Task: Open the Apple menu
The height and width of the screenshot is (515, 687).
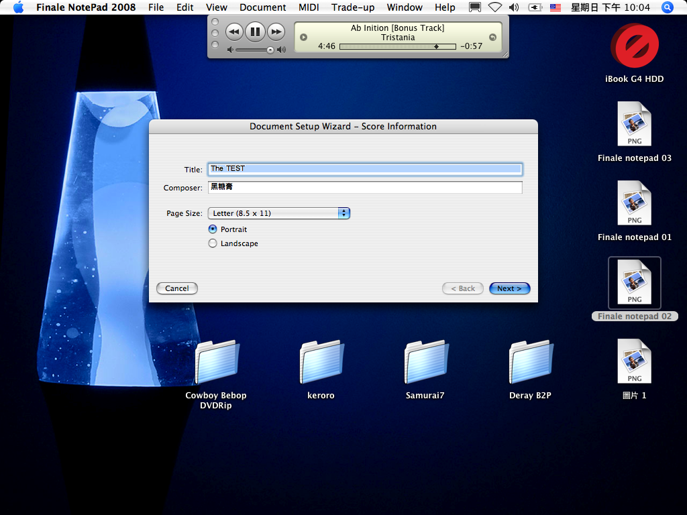Action: 18,7
